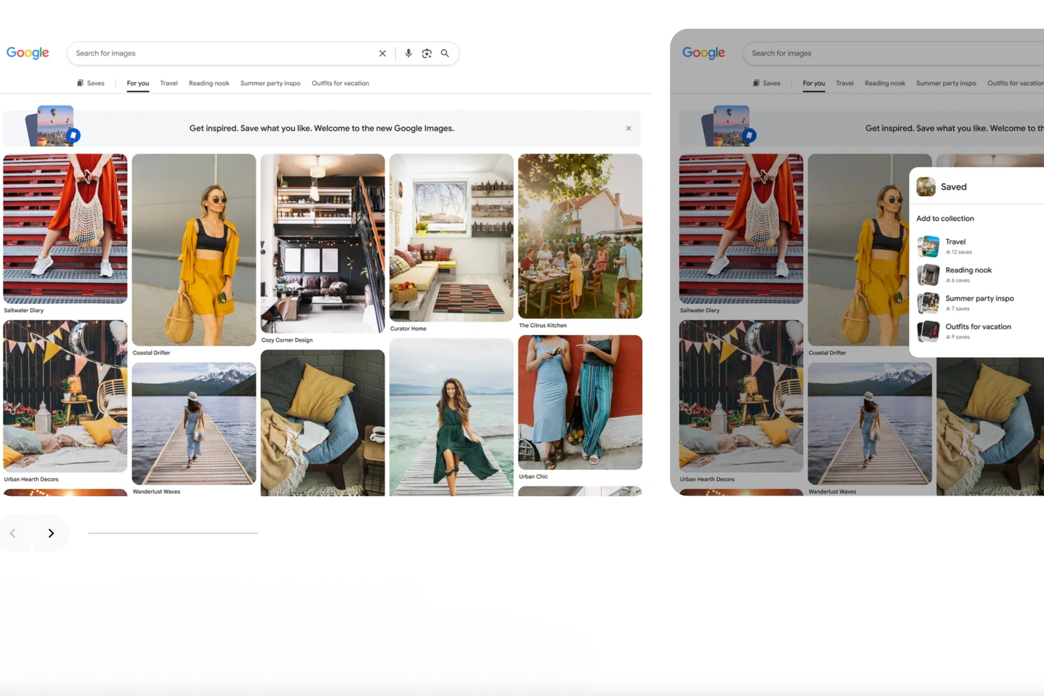
Task: Open Saltwater Diary image in left window
Action: 65,229
